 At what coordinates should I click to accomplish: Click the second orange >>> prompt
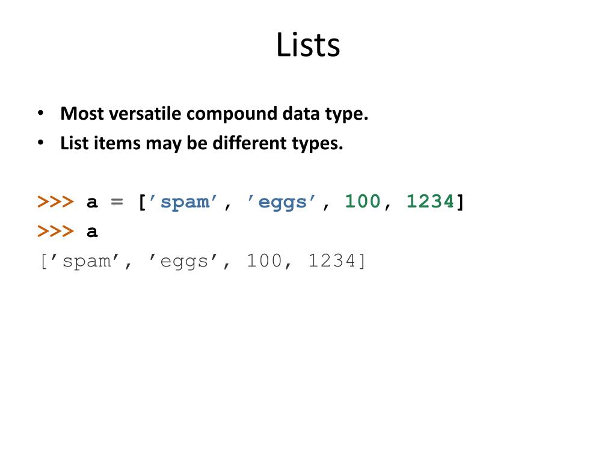tap(55, 231)
